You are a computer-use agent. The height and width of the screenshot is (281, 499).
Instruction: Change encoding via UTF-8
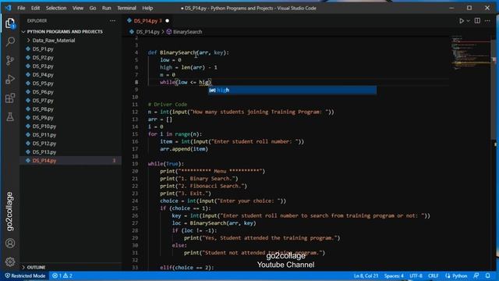pyautogui.click(x=416, y=276)
